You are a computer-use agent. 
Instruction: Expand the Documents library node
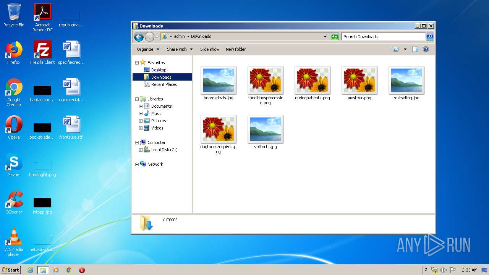click(x=141, y=106)
